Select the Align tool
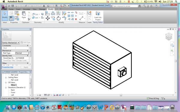180x112 pixels. point(47,13)
